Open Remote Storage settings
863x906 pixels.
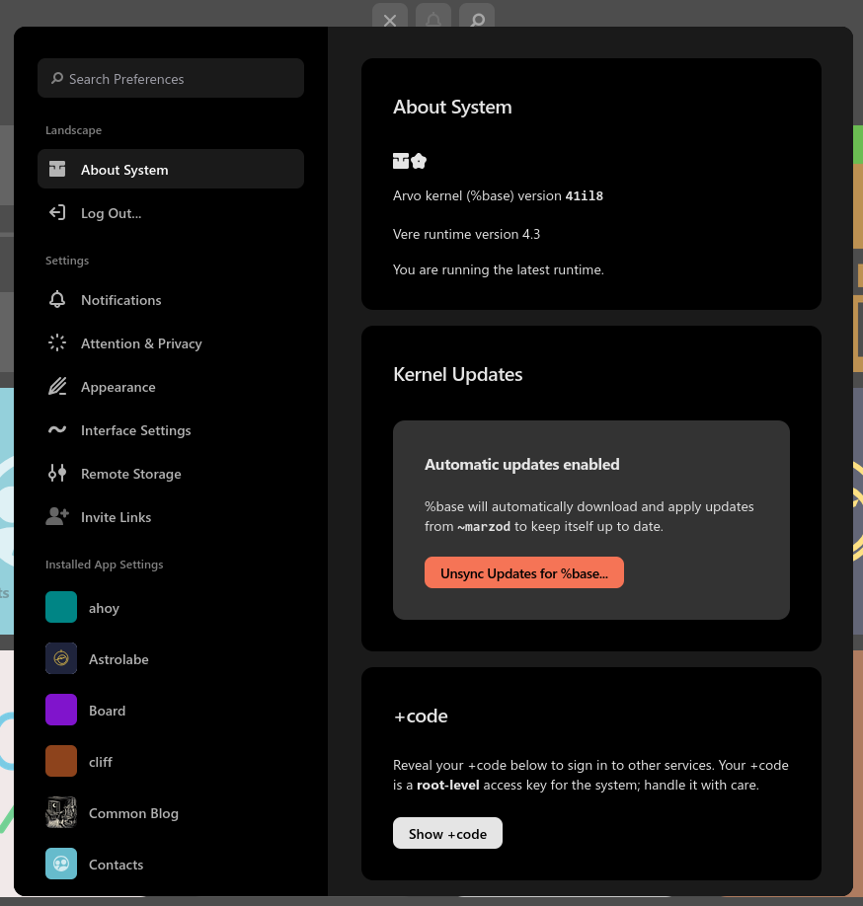(171, 473)
